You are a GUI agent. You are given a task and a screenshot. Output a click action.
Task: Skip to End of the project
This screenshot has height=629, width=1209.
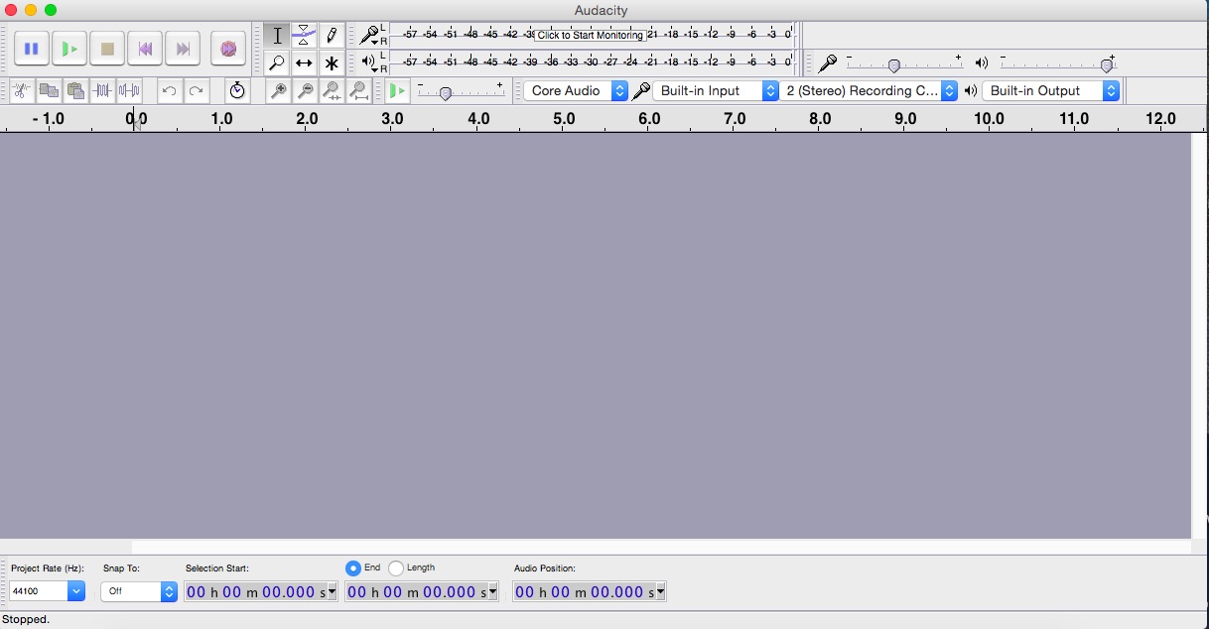tap(183, 49)
